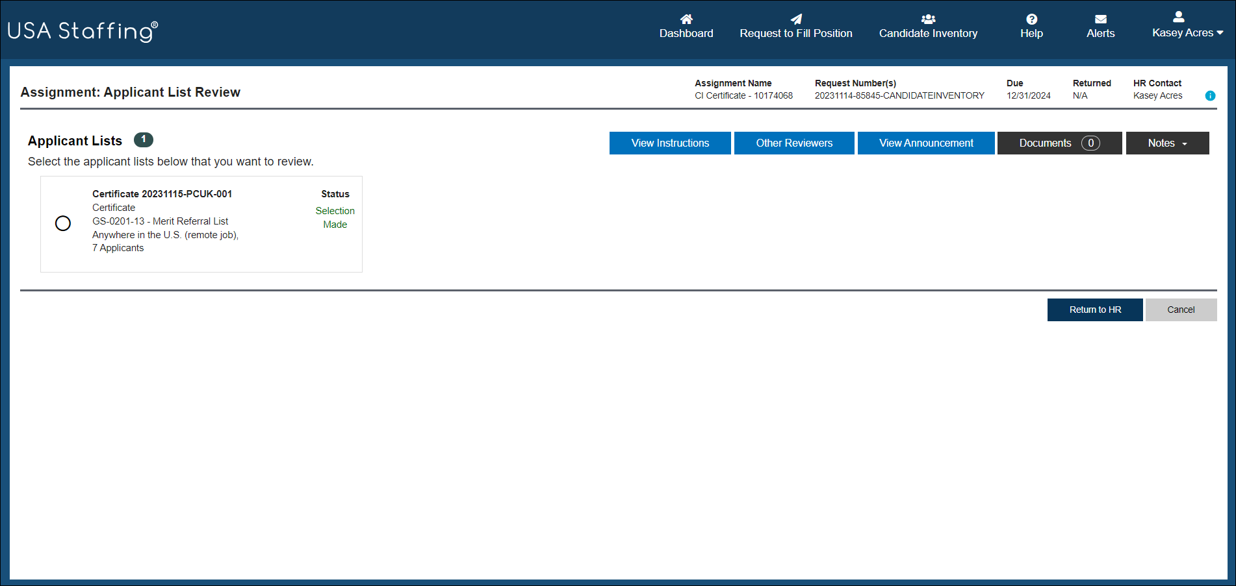Open the Notes dropdown
The height and width of the screenshot is (586, 1236).
coord(1167,143)
